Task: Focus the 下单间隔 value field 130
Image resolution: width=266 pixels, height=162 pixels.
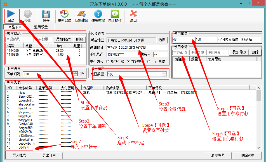Action: pyautogui.click(x=48, y=74)
